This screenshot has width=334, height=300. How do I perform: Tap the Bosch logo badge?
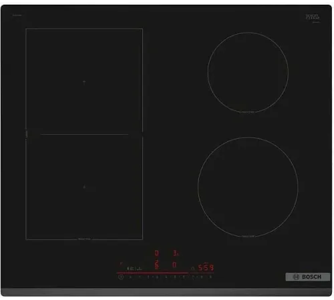[308, 277]
